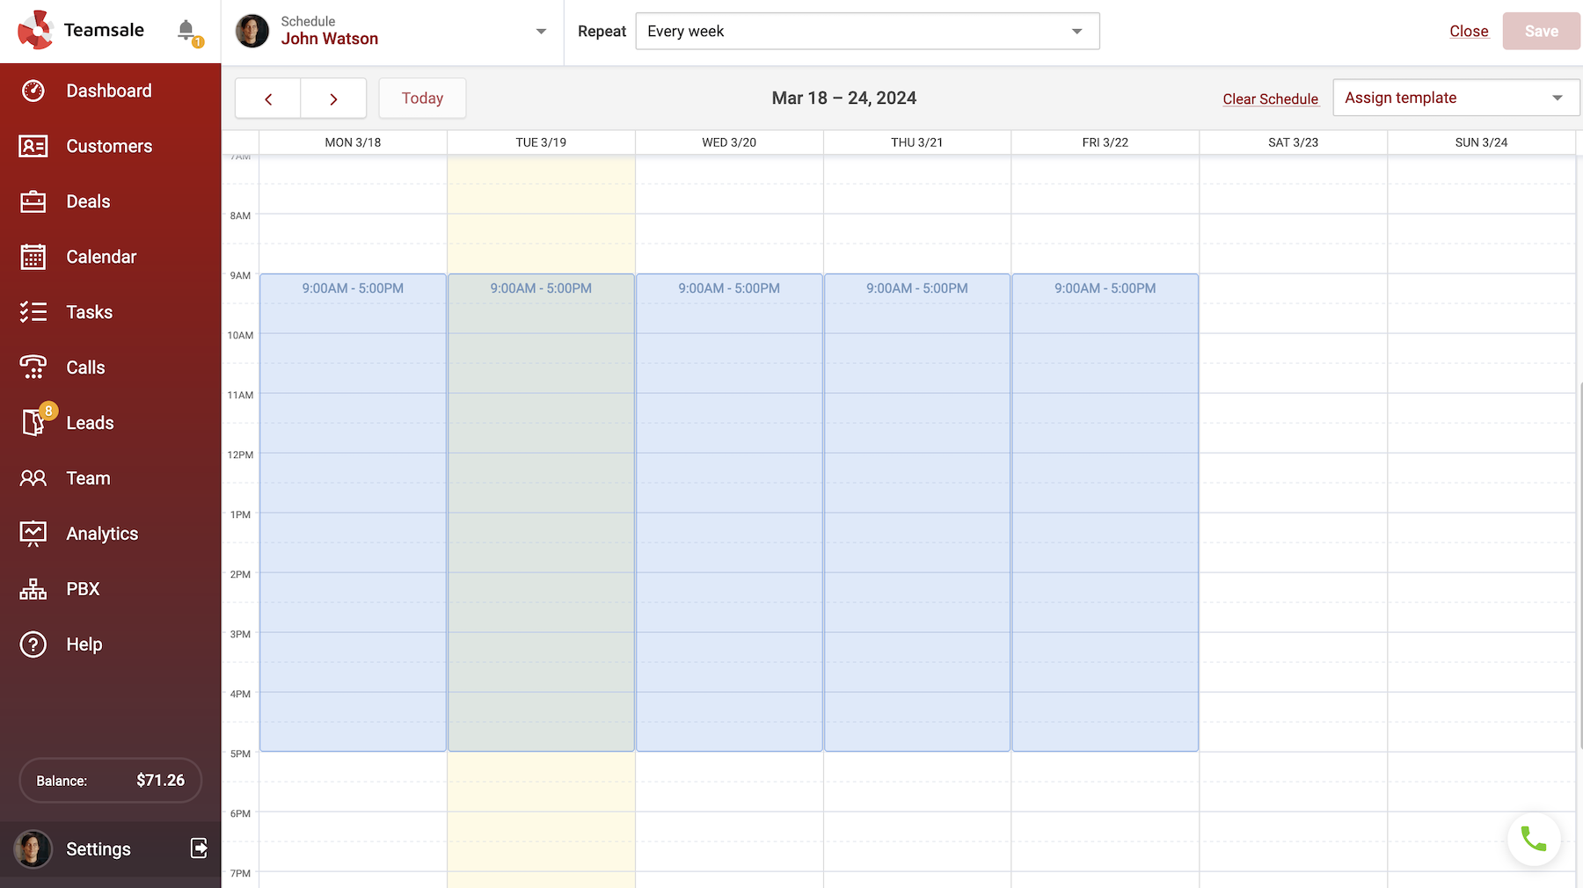This screenshot has height=888, width=1583.
Task: Go to the Calendar menu item
Action: click(101, 257)
